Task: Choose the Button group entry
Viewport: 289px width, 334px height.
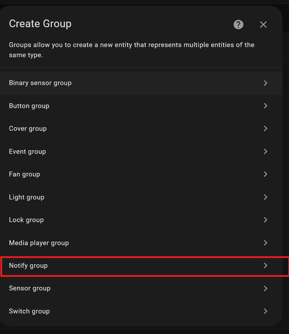Action: click(x=29, y=106)
